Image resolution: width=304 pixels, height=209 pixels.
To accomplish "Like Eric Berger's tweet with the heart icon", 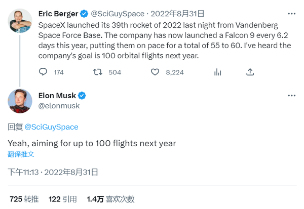I will pyautogui.click(x=156, y=72).
